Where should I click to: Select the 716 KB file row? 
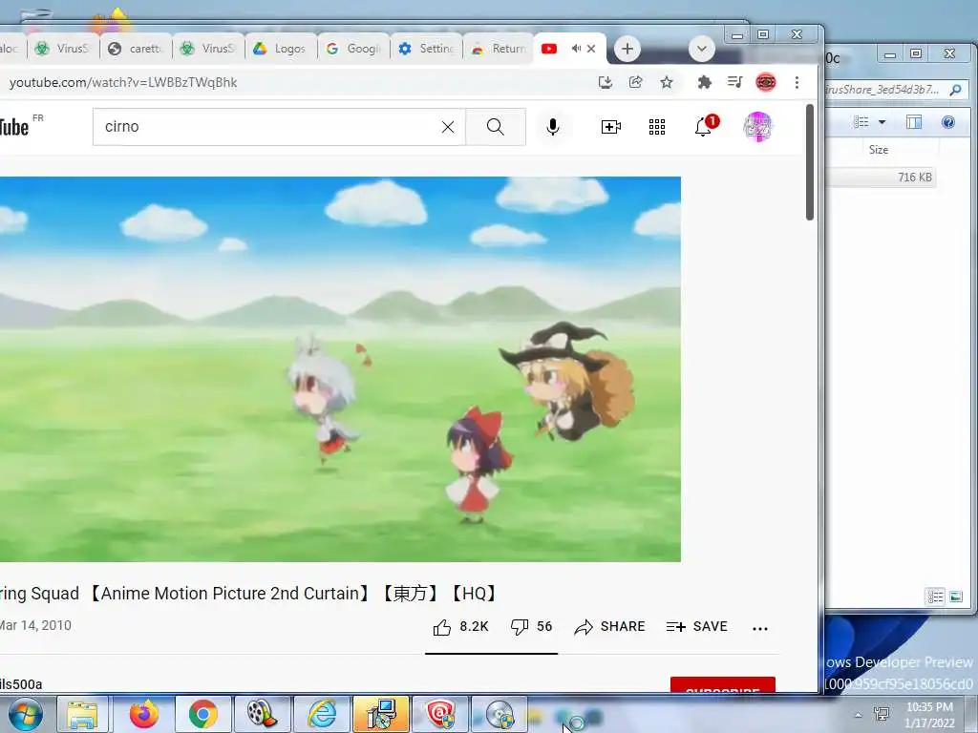point(881,177)
